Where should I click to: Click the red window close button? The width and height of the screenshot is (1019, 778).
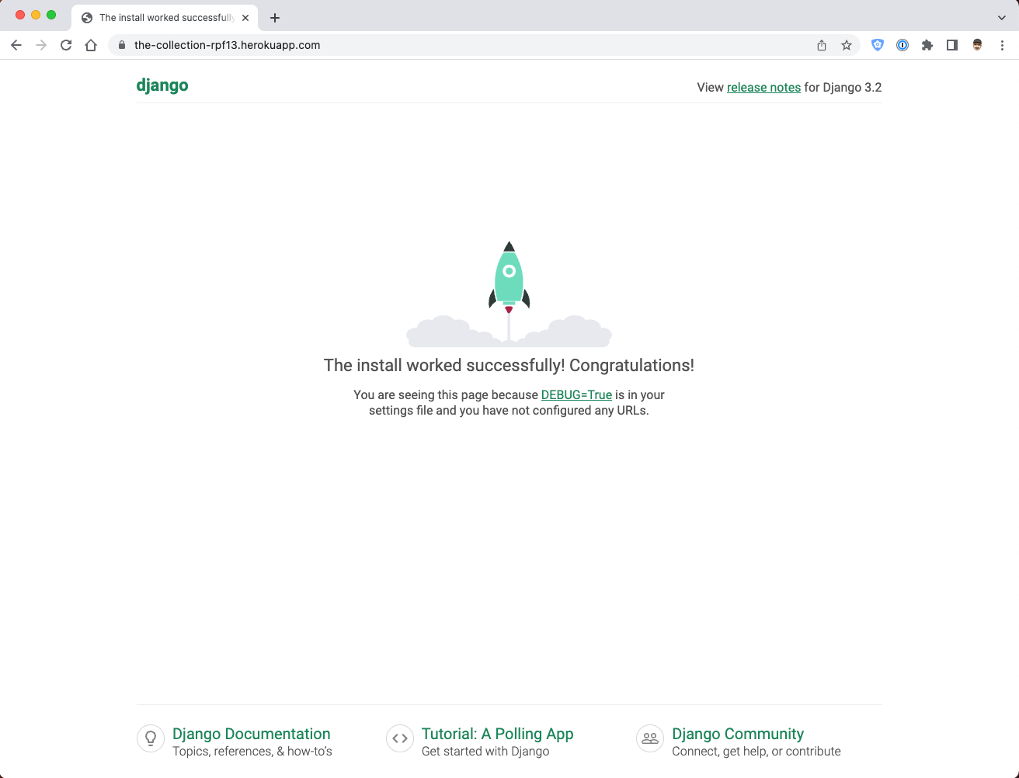[20, 15]
